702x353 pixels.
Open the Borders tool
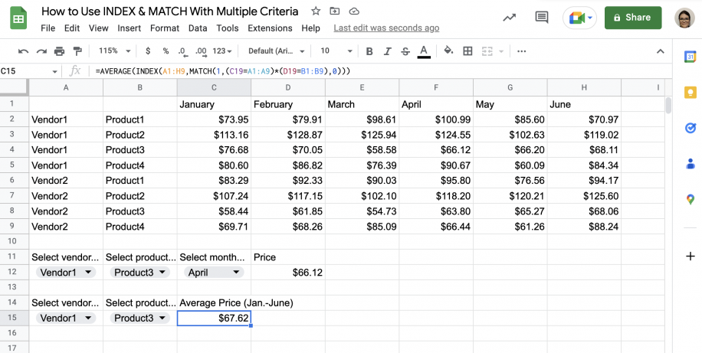[x=467, y=51]
